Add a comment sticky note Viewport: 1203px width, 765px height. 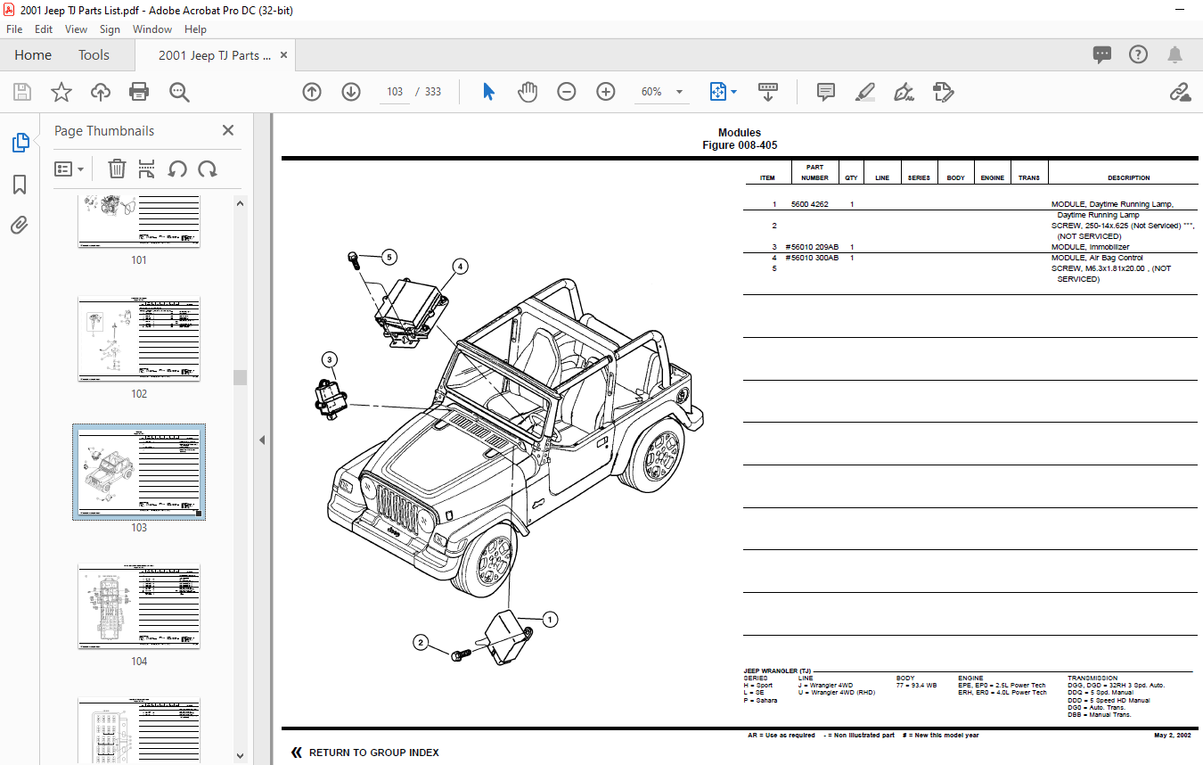point(826,92)
